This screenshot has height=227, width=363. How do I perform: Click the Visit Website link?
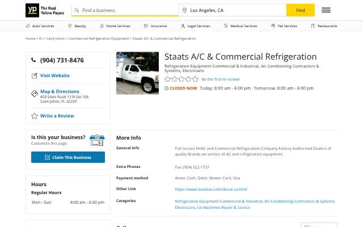pyautogui.click(x=54, y=75)
